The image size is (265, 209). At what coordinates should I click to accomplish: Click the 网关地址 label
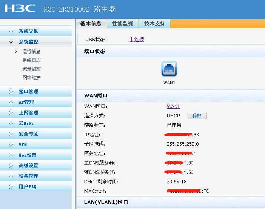point(95,154)
